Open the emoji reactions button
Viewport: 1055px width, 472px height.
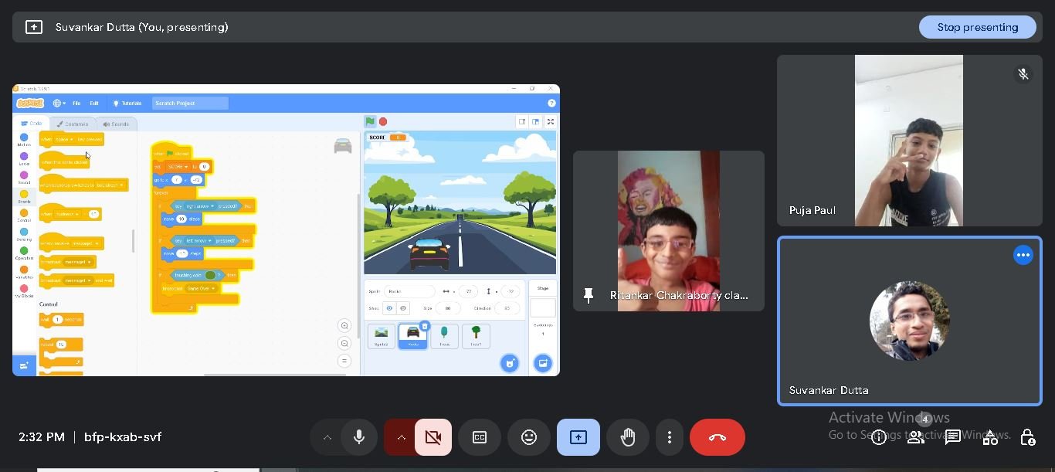coord(529,437)
